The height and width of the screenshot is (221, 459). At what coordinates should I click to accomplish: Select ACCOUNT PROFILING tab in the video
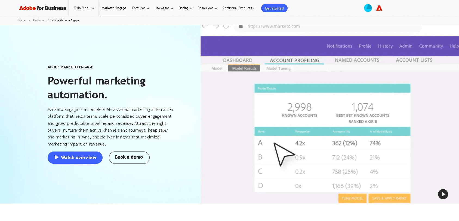coord(295,60)
